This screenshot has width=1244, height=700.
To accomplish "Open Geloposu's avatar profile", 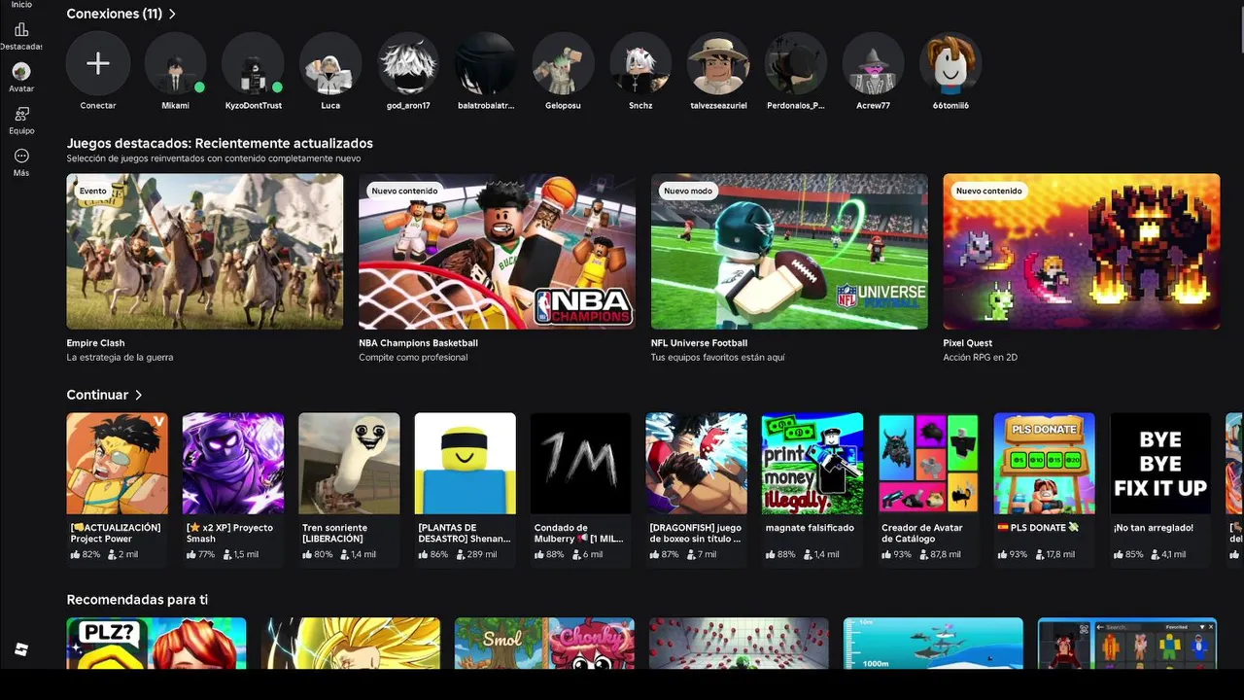I will pos(563,63).
